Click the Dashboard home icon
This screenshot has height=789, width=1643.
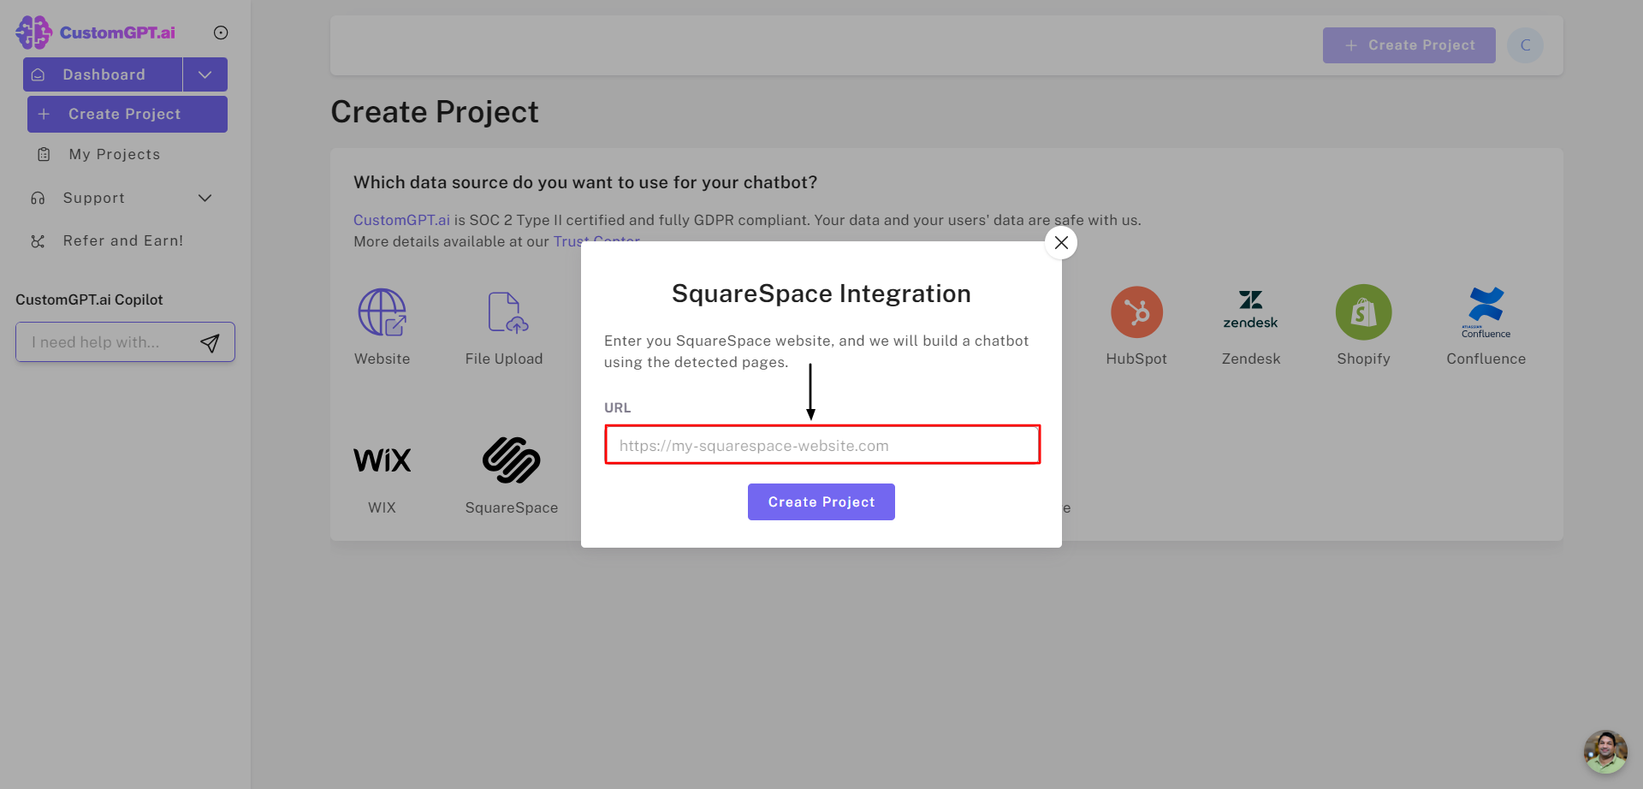tap(38, 74)
